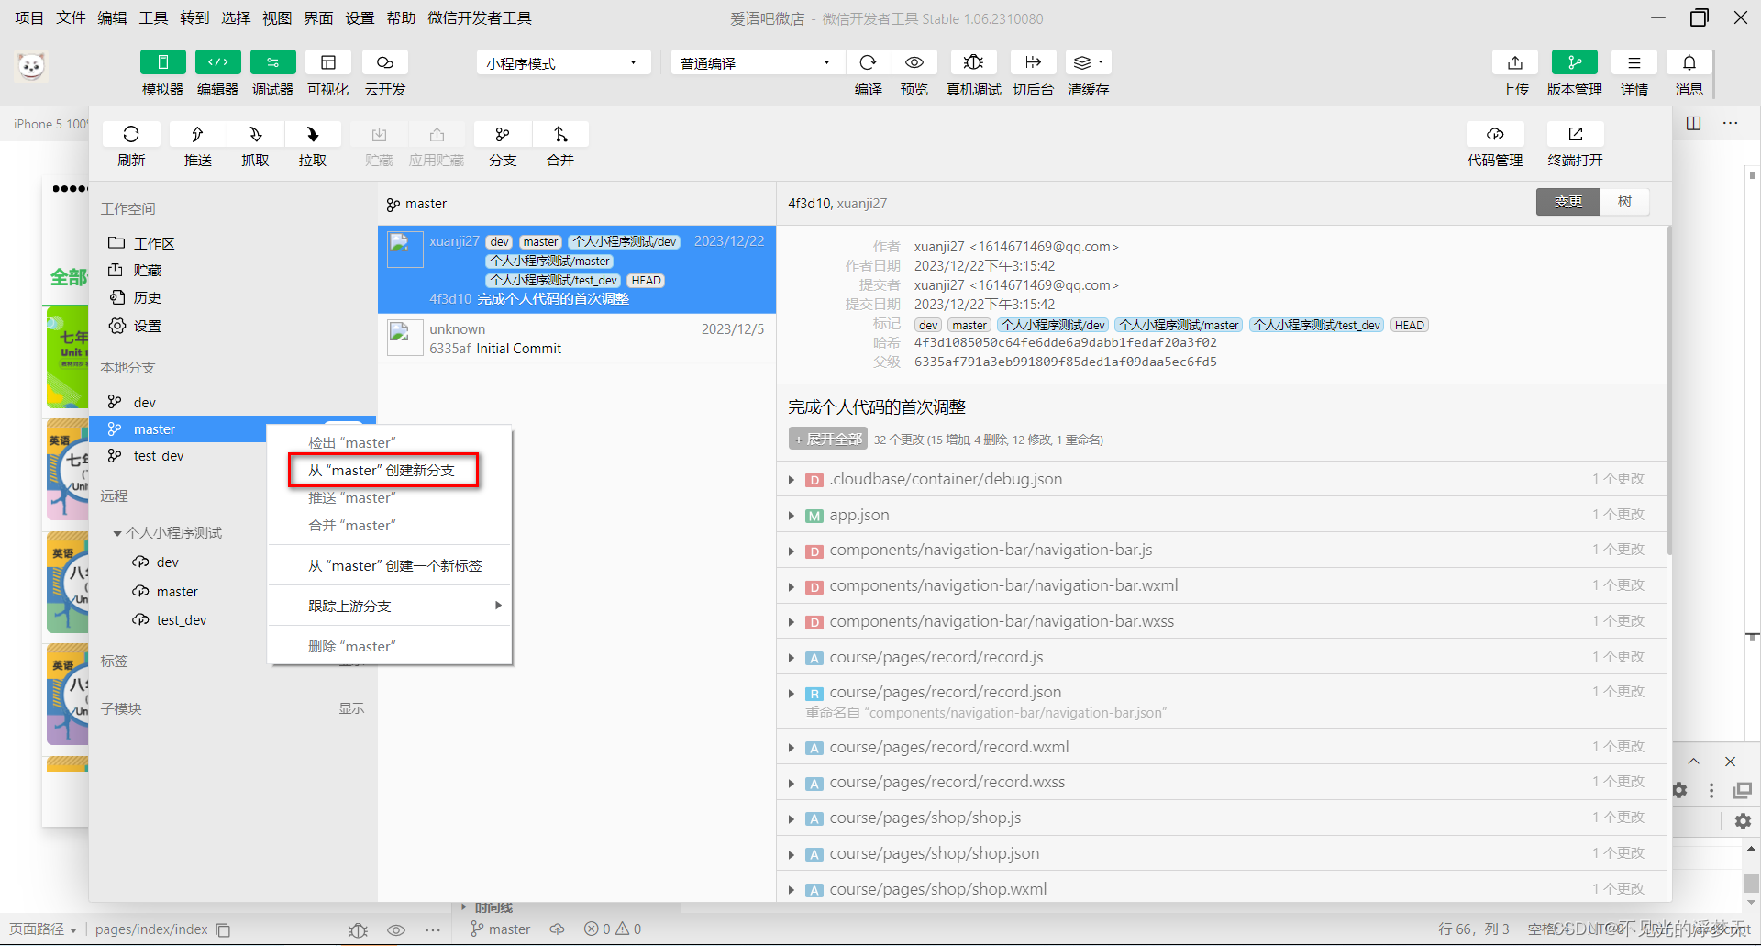Click the status bar master branch indicator

pos(500,929)
